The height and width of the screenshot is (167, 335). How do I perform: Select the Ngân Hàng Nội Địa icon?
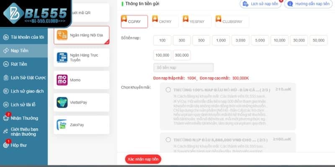point(62,35)
